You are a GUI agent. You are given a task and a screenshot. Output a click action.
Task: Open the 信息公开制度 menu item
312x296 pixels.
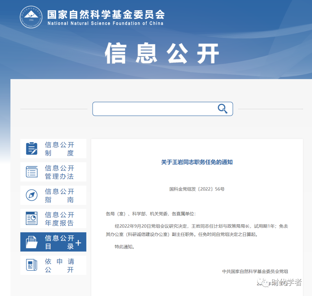53,149
